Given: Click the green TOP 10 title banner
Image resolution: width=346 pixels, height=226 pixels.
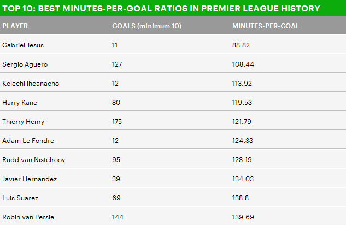Looking at the screenshot, I should click(x=162, y=9).
